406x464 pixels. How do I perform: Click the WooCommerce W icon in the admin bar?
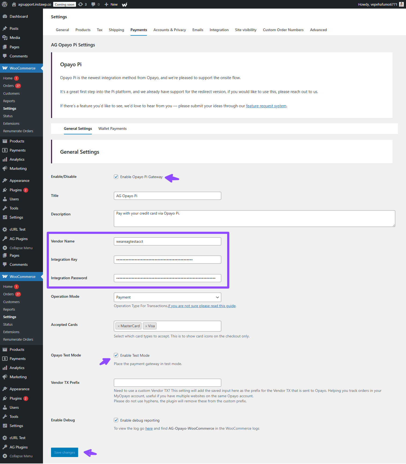coord(125,4)
